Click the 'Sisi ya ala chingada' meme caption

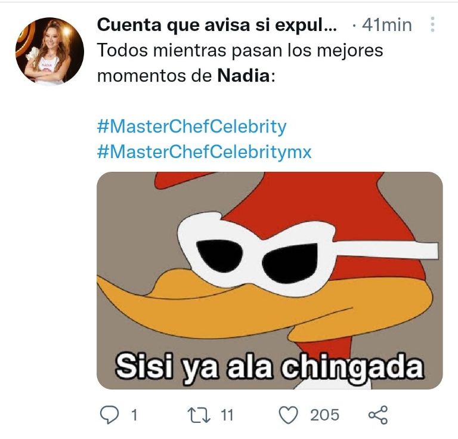269,366
